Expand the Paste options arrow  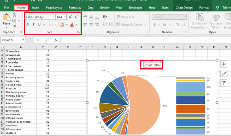[x=7, y=27]
